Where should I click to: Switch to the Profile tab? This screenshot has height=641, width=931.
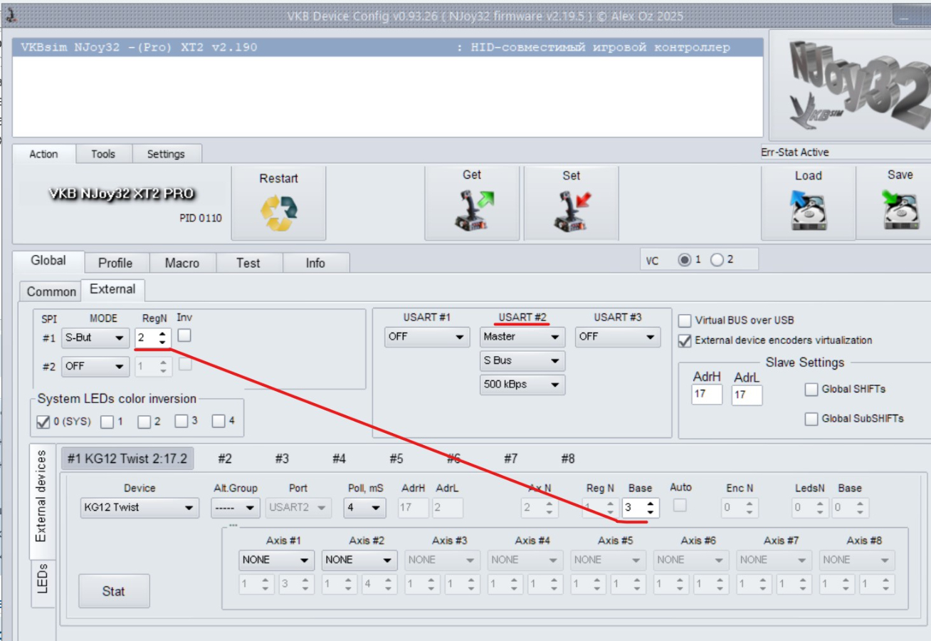coord(115,263)
